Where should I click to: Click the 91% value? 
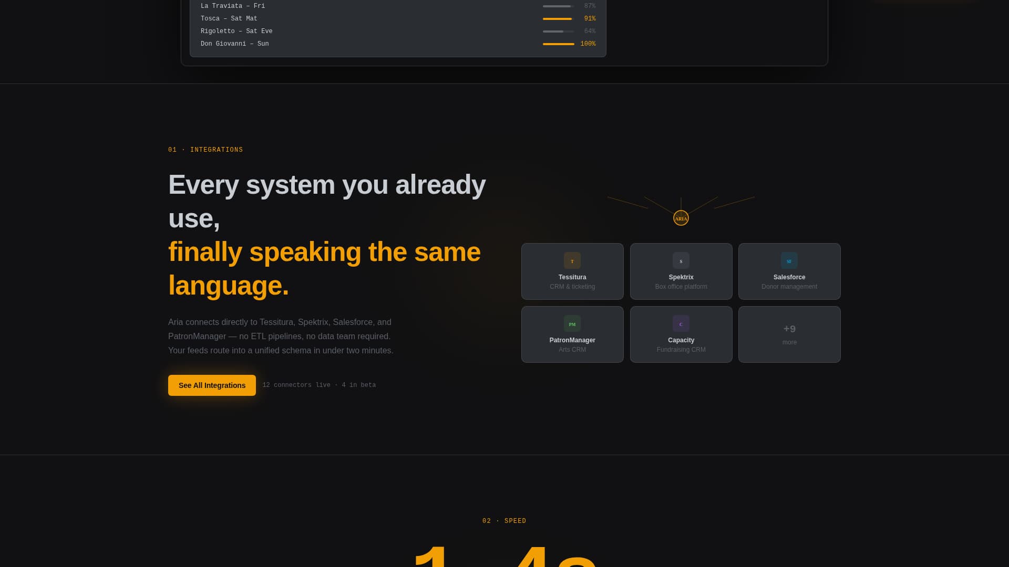point(590,19)
